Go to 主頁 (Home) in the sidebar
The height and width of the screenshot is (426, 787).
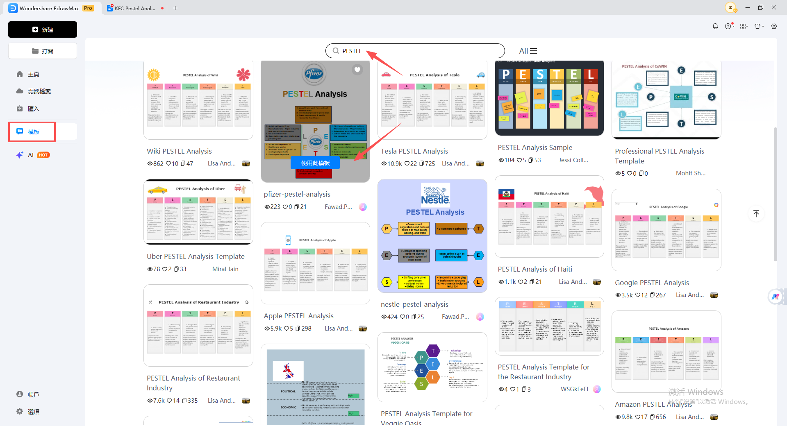click(x=34, y=74)
